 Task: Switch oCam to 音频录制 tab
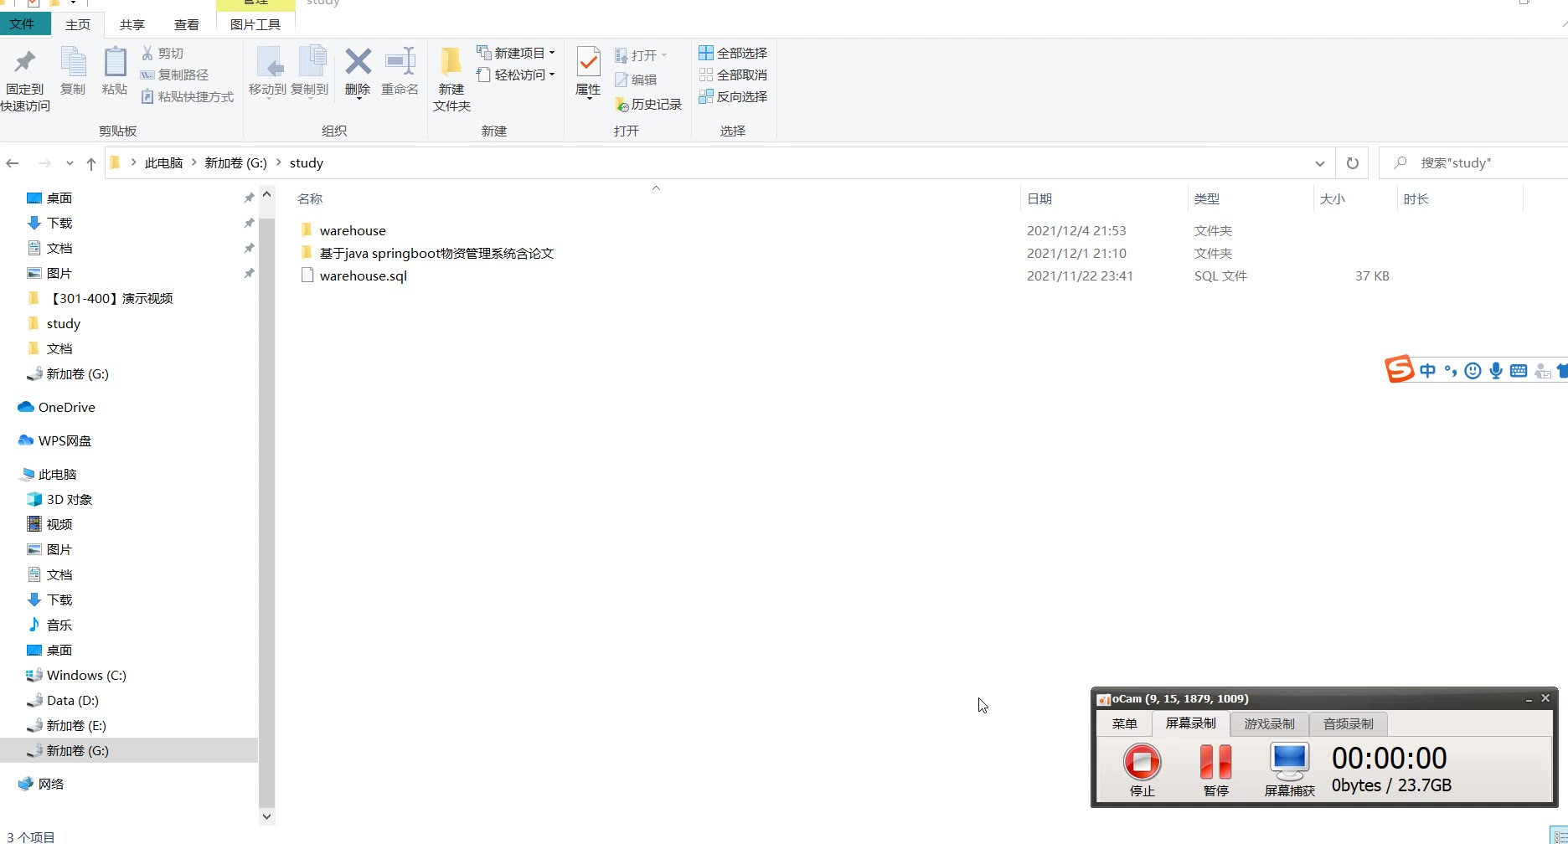pos(1348,723)
